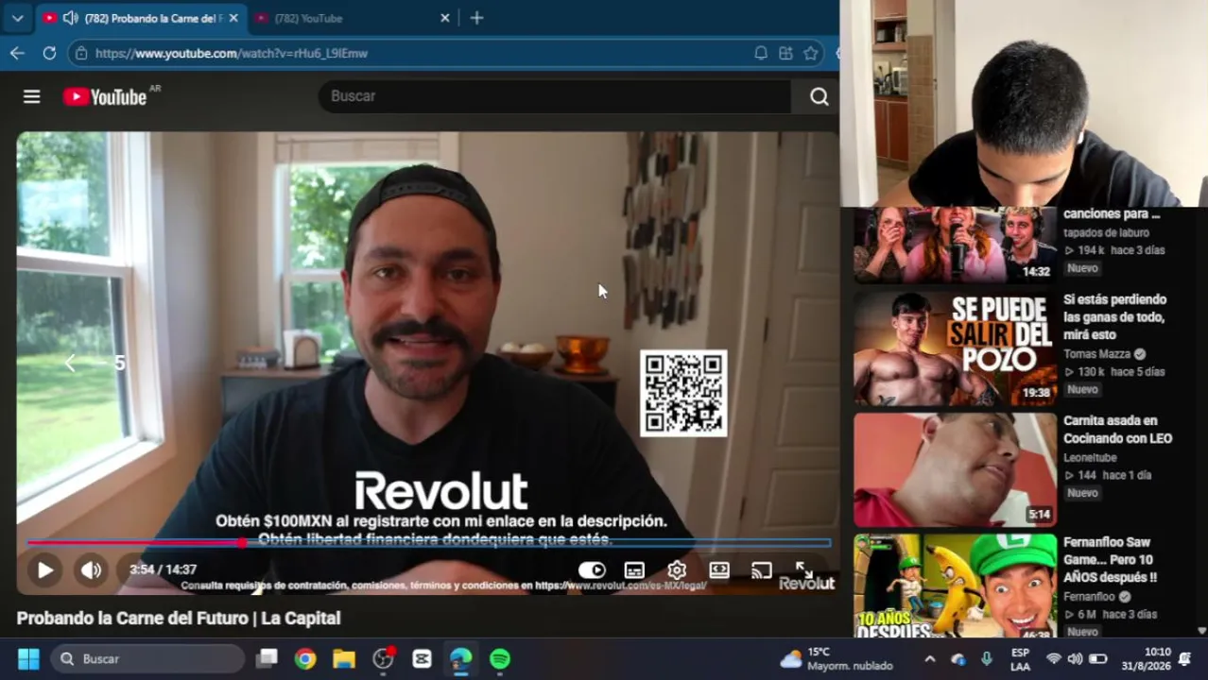The image size is (1208, 680).
Task: Seek on the red video progress bar
Action: click(428, 542)
